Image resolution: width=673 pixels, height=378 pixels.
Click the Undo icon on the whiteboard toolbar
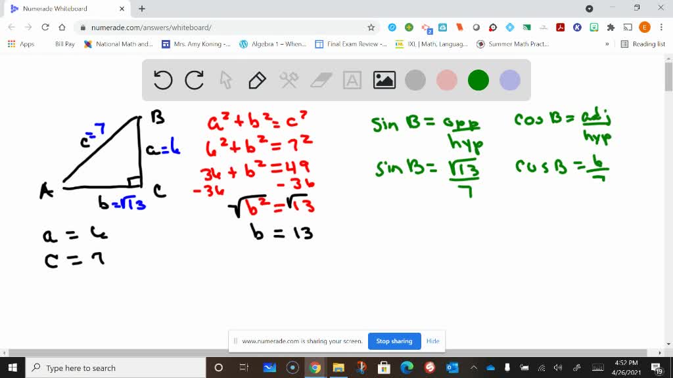pyautogui.click(x=163, y=80)
